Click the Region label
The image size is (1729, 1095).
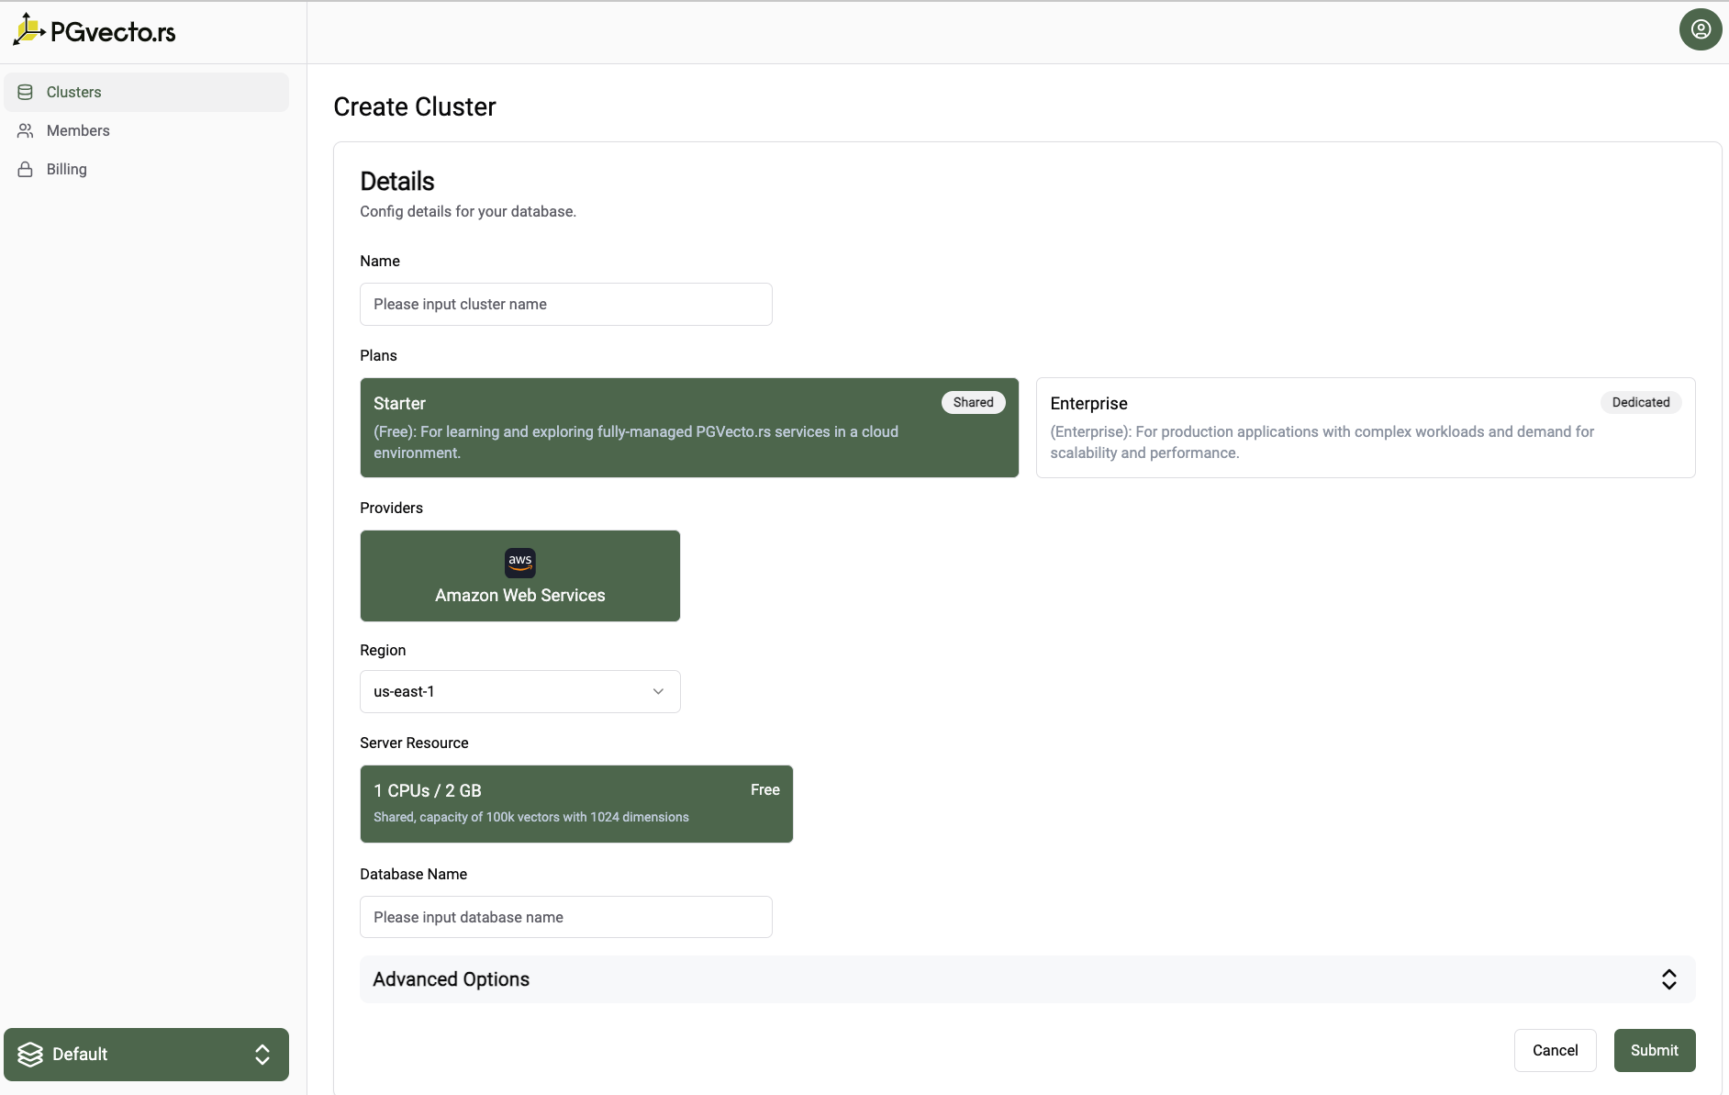point(383,650)
